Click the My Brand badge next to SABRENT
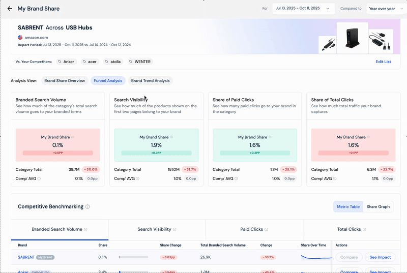Viewport: 407px width, 273px height. coord(45,257)
